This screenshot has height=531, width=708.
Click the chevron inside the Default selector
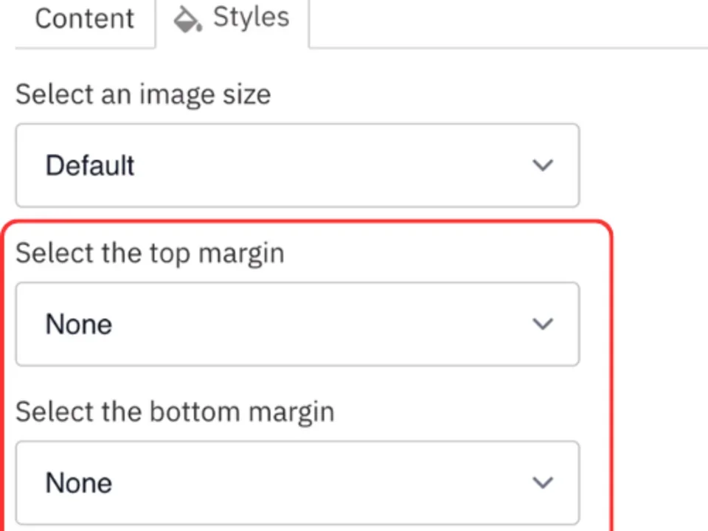click(x=543, y=165)
